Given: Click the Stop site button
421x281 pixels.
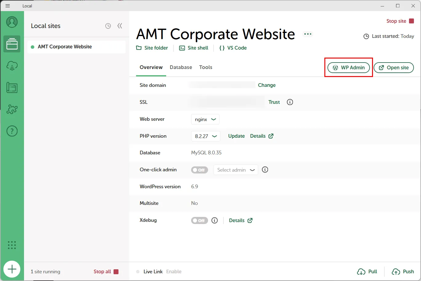Looking at the screenshot, I should click(x=400, y=21).
